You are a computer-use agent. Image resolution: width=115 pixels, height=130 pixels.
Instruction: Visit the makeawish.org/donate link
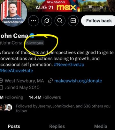(x=78, y=81)
